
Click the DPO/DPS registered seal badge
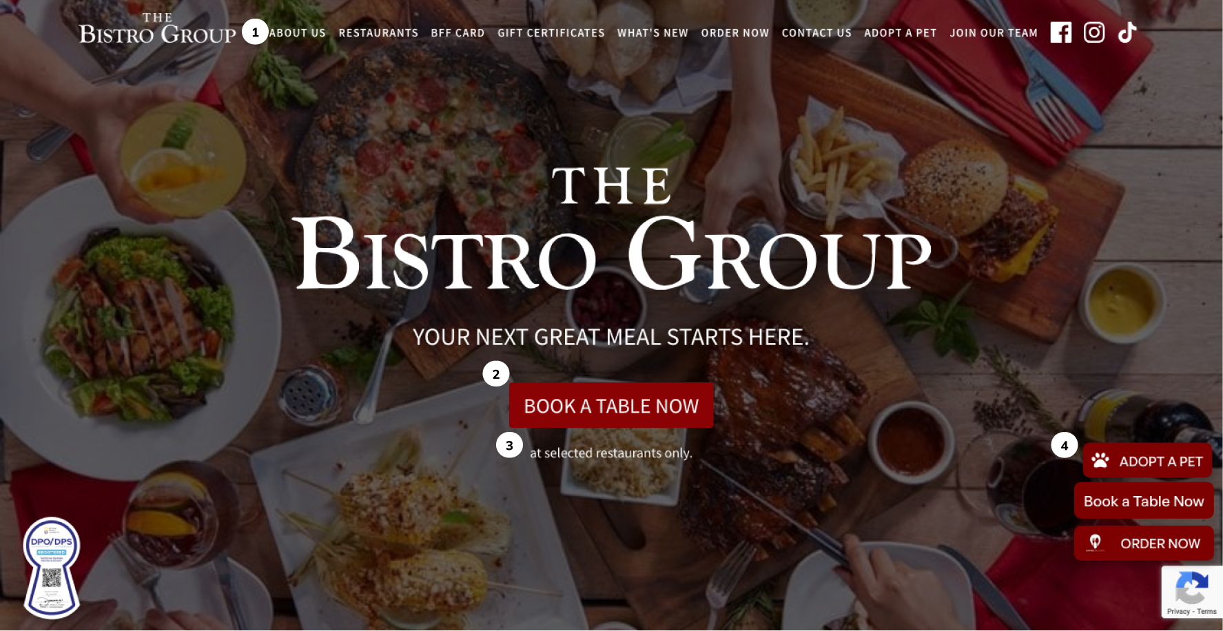click(x=52, y=568)
